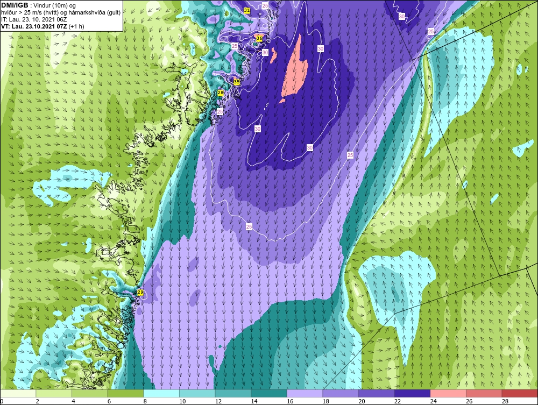Image resolution: width=538 pixels, height=405 pixels.
Task: Click the yellow gust marker labeled 31
Action: pos(247,10)
